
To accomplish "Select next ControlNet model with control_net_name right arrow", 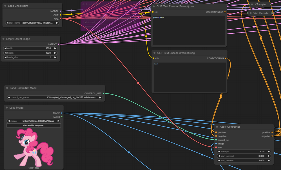I will click(x=100, y=97).
